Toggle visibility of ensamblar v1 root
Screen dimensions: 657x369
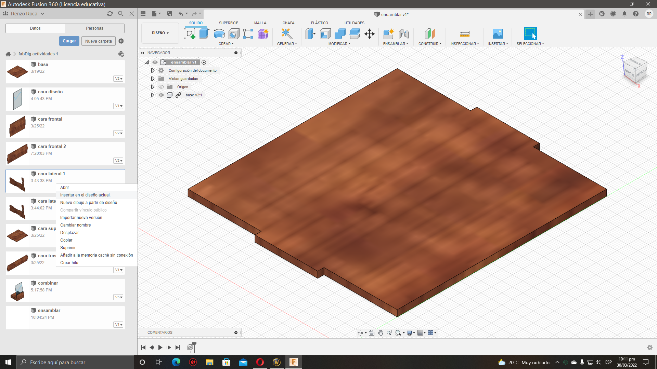click(155, 62)
